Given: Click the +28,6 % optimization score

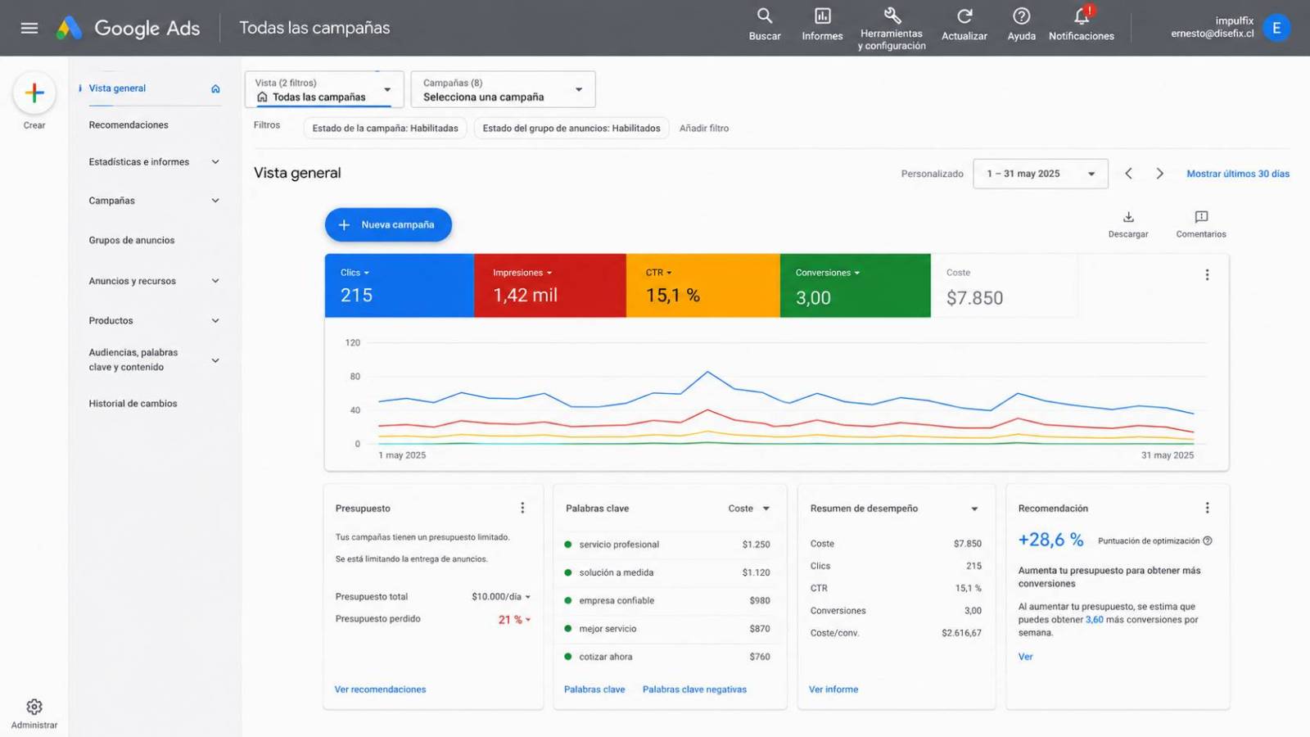Looking at the screenshot, I should coord(1050,540).
